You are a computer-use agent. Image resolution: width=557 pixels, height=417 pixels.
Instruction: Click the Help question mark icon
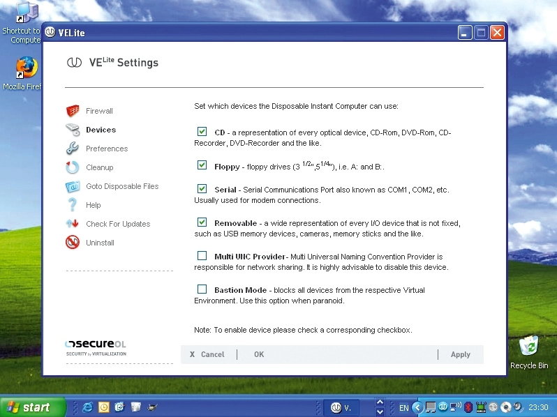point(73,205)
